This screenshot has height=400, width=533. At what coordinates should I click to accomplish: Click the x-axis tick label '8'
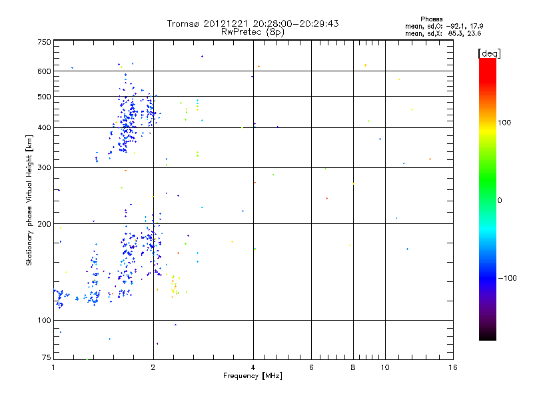click(x=353, y=367)
